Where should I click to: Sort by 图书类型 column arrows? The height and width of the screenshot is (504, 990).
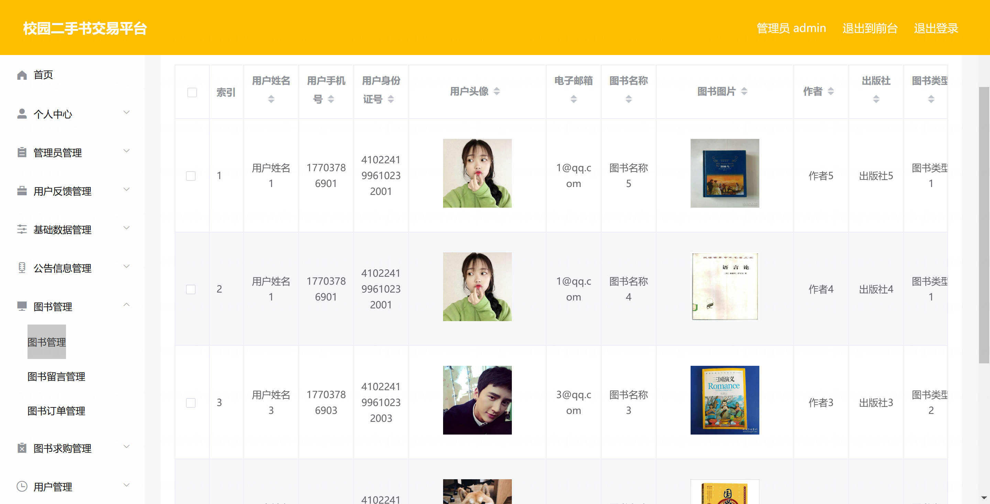[931, 99]
